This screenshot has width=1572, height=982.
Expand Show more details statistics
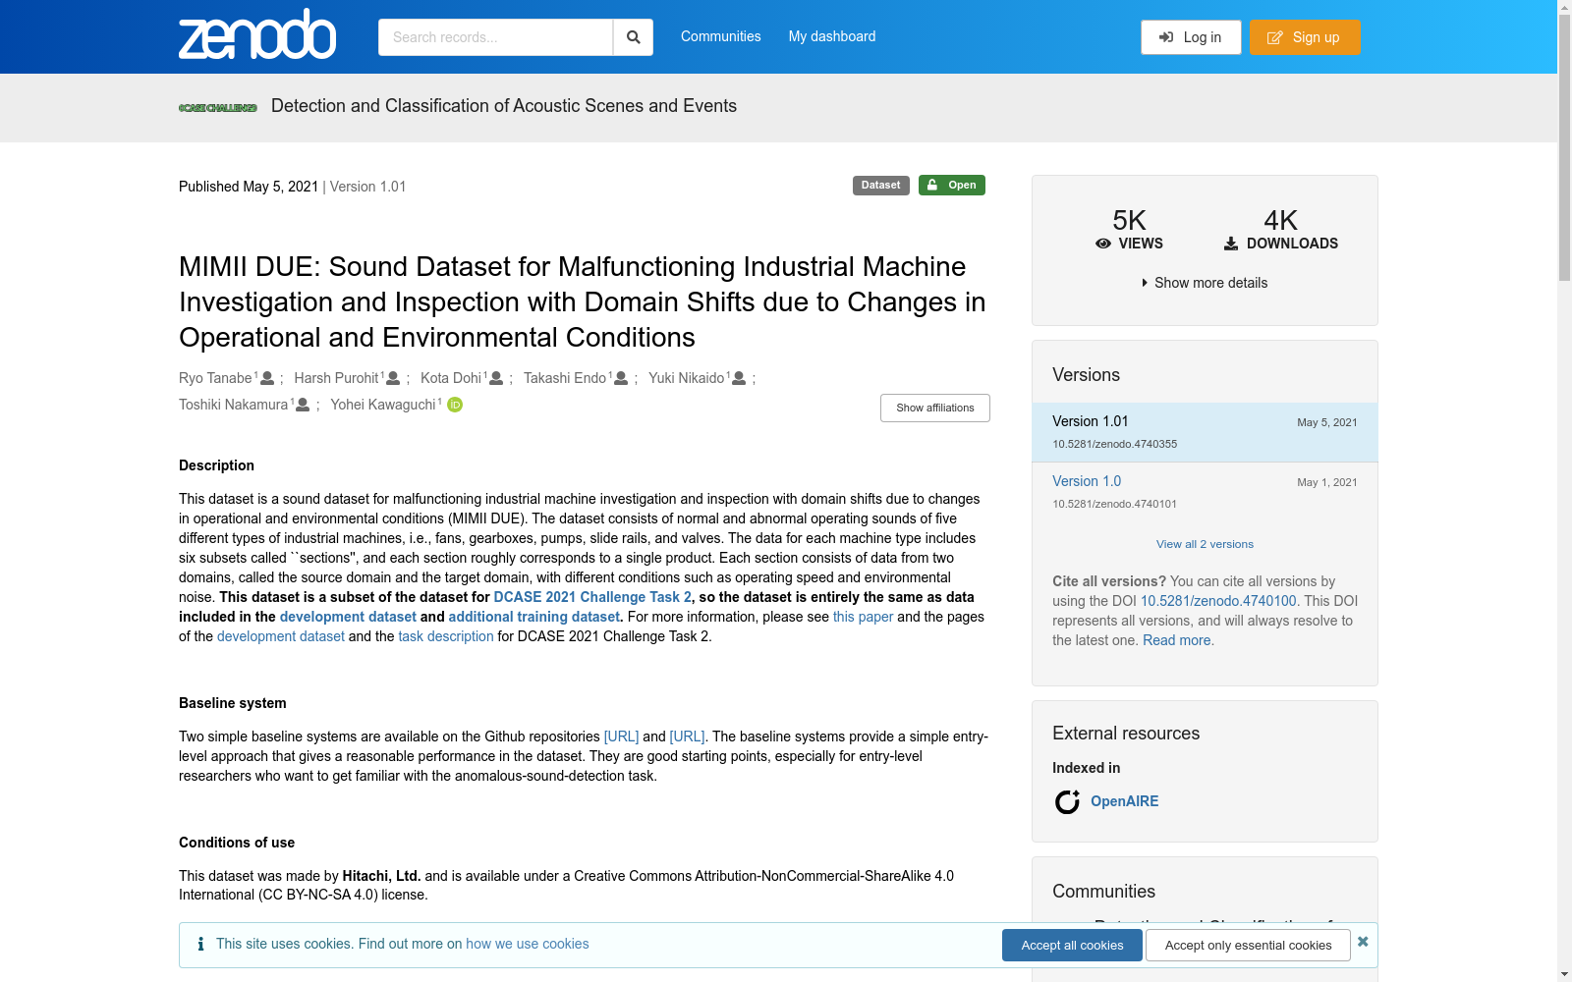pyautogui.click(x=1205, y=283)
